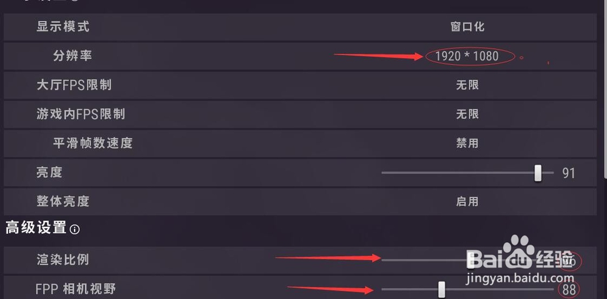
Task: Toggle the 平滑帧数速度 禁用 option
Action: [467, 143]
